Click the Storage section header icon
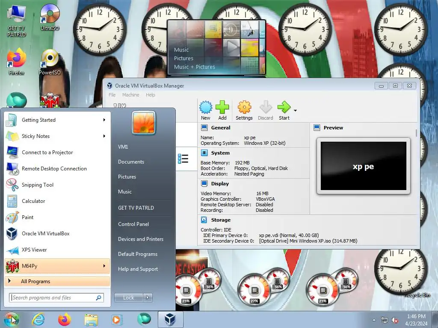Viewport: 438px width, 328px height. tap(204, 220)
